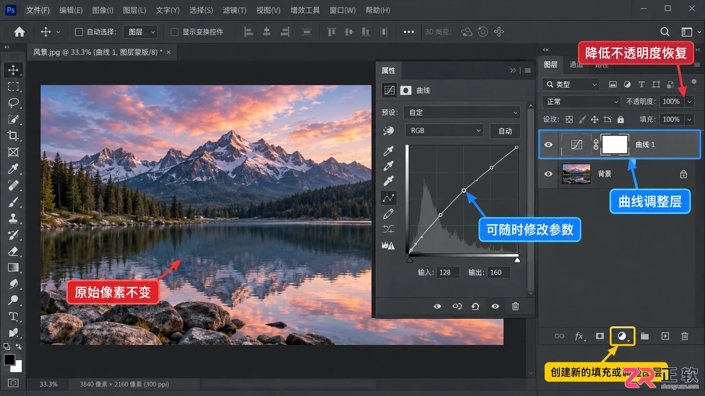Click the black point slider under curve
The width and height of the screenshot is (705, 396).
click(410, 260)
